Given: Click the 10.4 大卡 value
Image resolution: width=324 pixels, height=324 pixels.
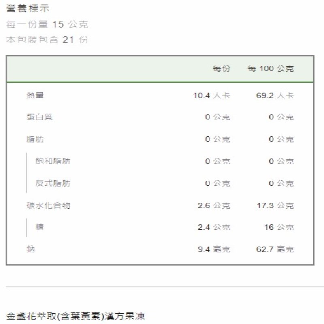Looking at the screenshot, I should [x=211, y=96].
